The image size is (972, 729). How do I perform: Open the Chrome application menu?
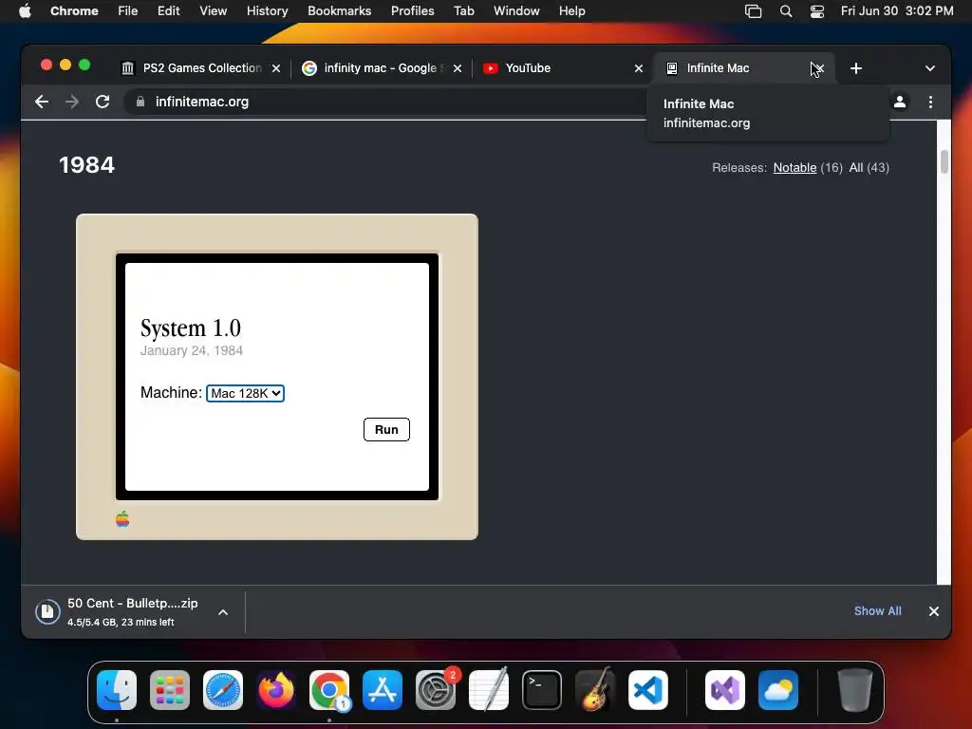[x=74, y=11]
